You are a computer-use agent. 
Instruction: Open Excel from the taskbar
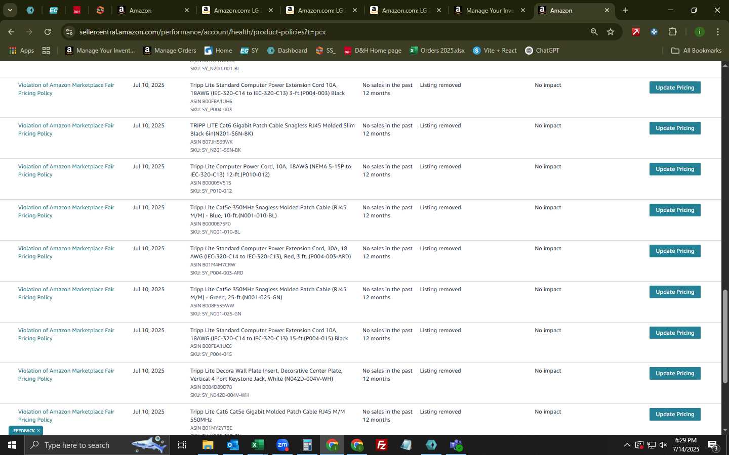[258, 445]
